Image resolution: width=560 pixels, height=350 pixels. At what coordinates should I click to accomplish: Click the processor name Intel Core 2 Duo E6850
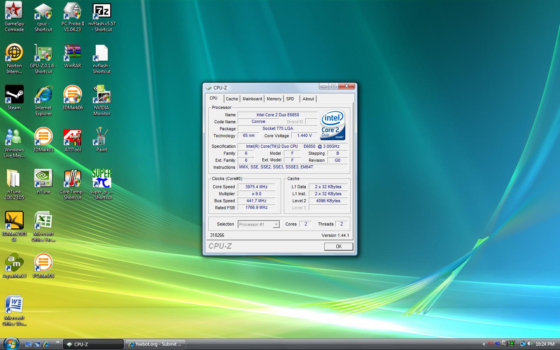[x=278, y=115]
